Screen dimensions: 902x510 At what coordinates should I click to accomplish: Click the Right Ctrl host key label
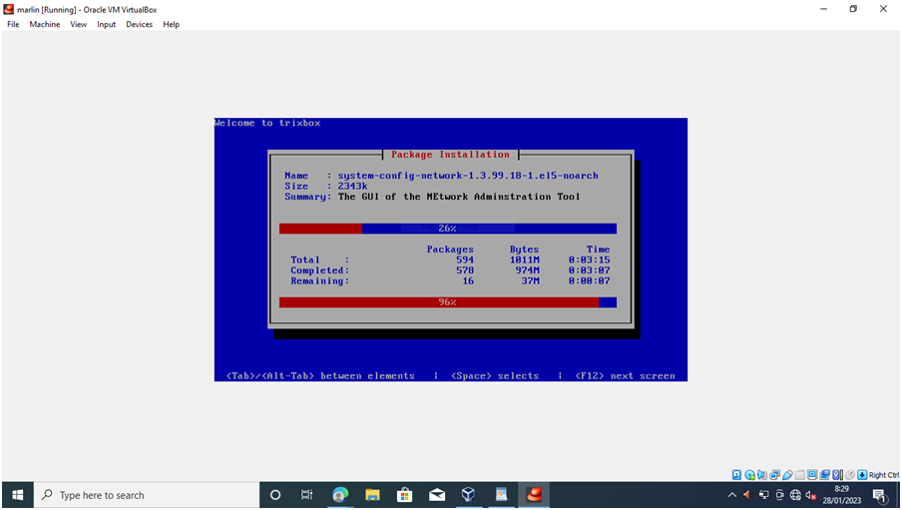pos(884,475)
